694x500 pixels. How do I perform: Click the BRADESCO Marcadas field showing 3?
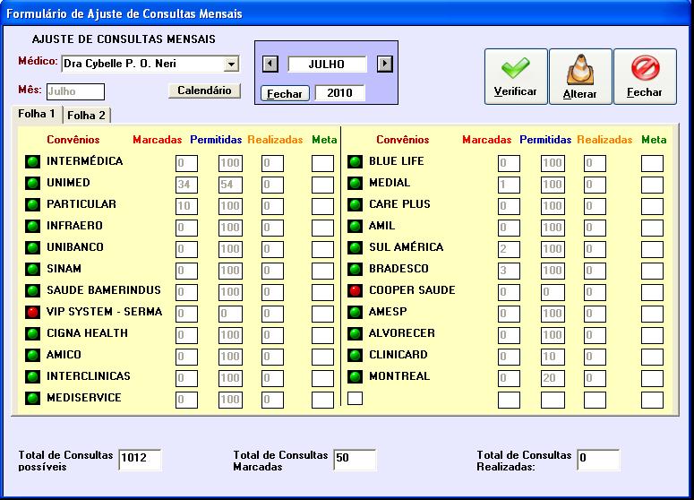coord(509,271)
